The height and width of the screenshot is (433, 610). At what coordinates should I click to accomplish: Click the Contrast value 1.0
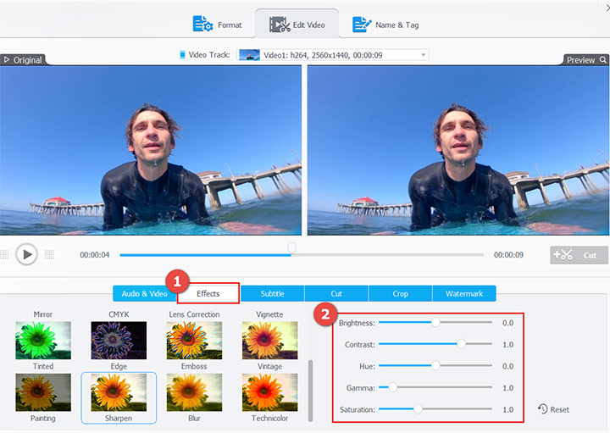click(x=507, y=345)
